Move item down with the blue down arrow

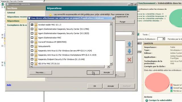[x=129, y=51]
